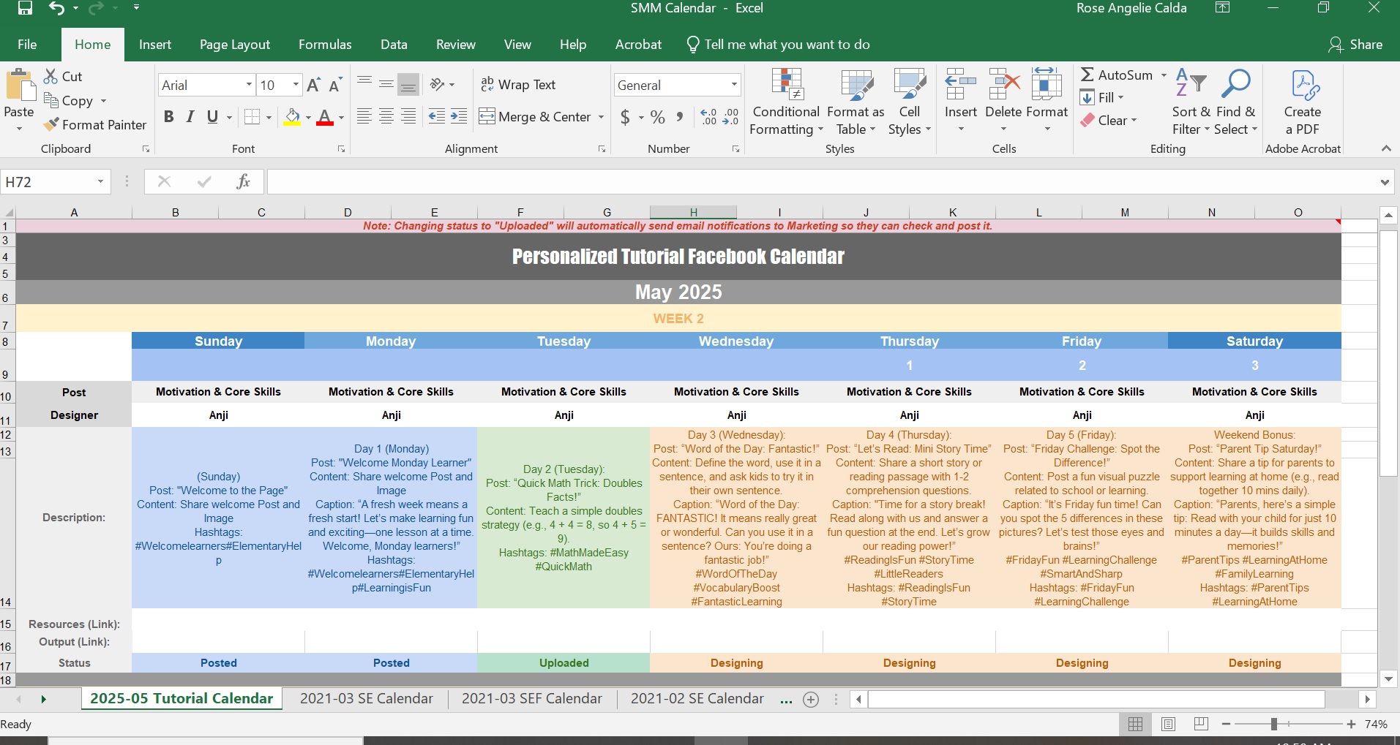Click the Increase Font Size icon
Viewport: 1400px width, 745px height.
[x=313, y=86]
